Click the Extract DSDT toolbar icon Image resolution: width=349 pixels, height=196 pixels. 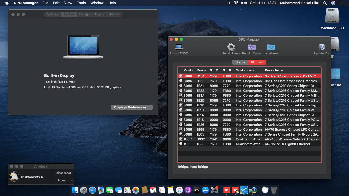click(x=179, y=47)
